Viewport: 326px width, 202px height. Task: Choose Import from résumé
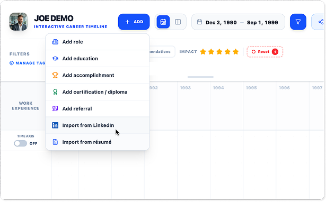coord(98,142)
